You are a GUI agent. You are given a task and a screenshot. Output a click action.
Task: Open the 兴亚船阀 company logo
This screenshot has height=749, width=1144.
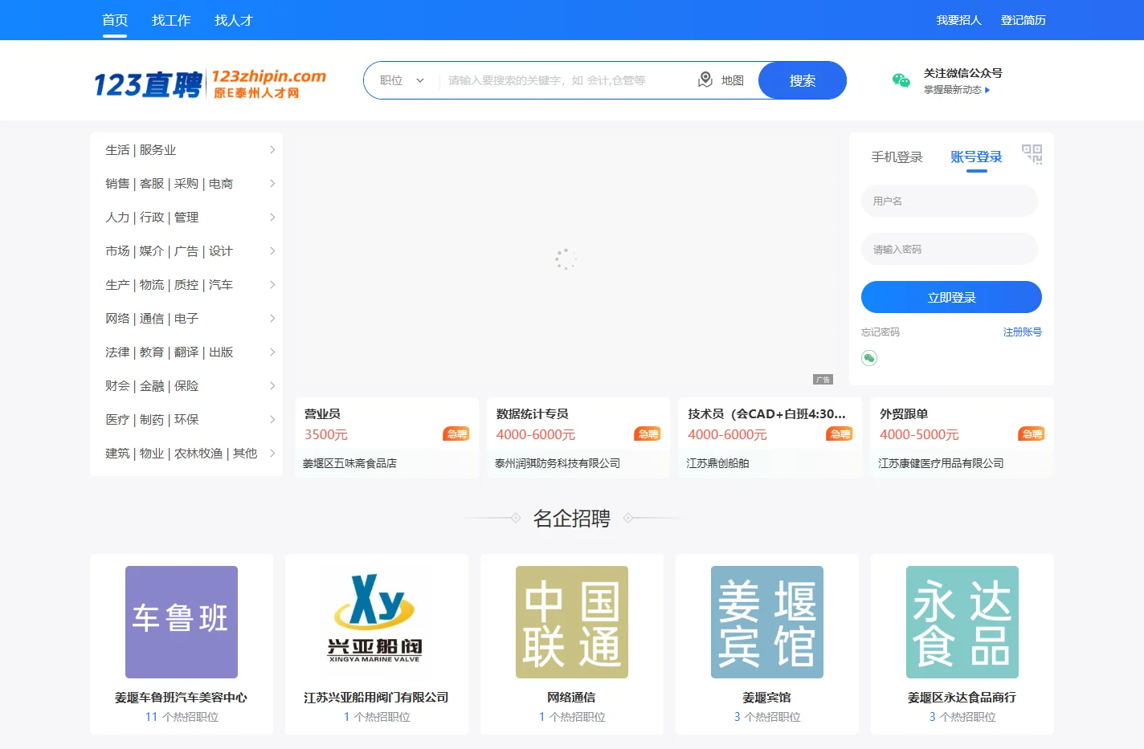pos(377,622)
